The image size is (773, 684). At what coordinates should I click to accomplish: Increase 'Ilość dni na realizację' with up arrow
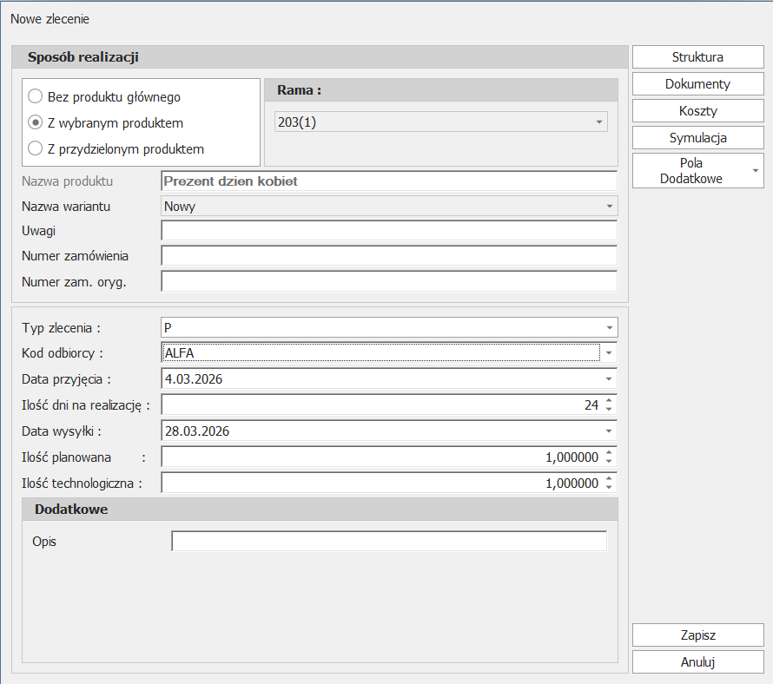pyautogui.click(x=609, y=400)
